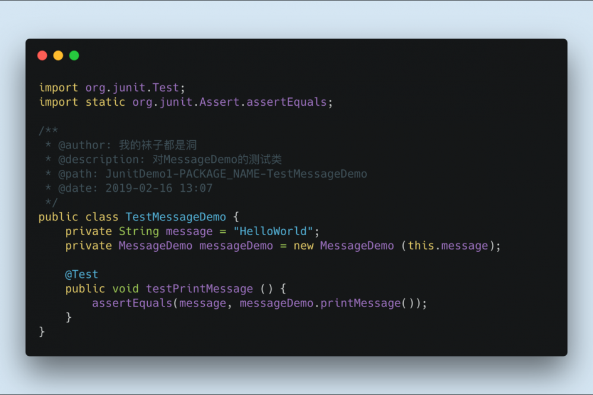Click the @Test annotation
This screenshot has height=395, width=593.
click(x=81, y=274)
